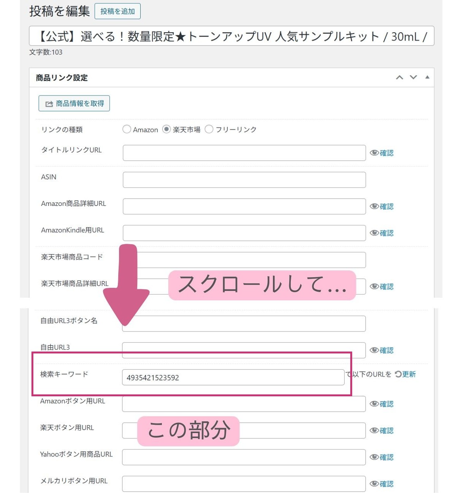
Task: Click the eye icon beside 自由URL3 field
Action: coord(375,350)
